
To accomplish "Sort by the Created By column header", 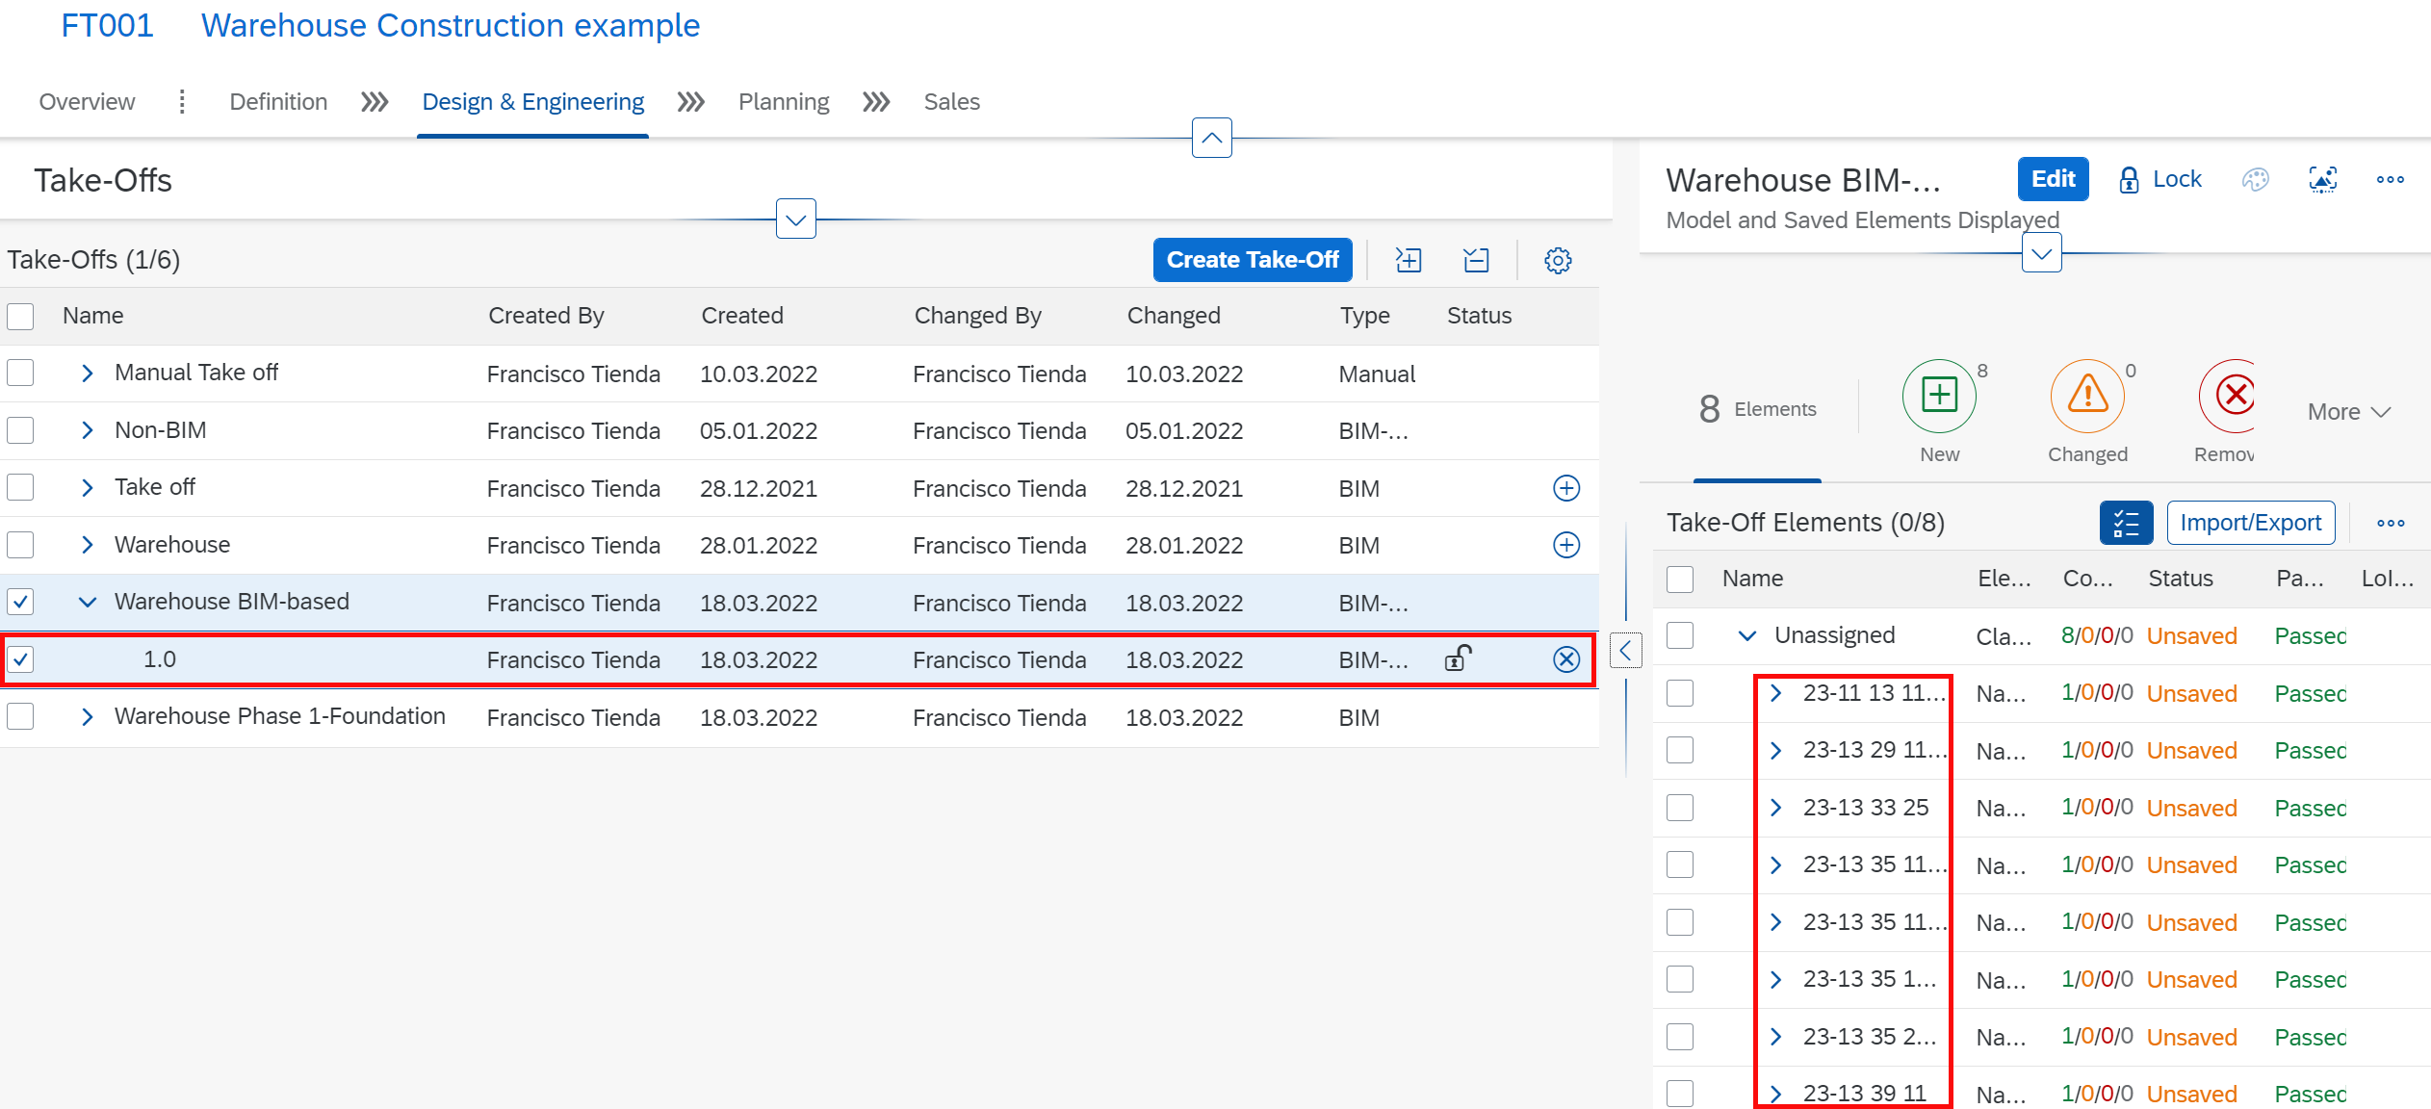I will pyautogui.click(x=546, y=316).
